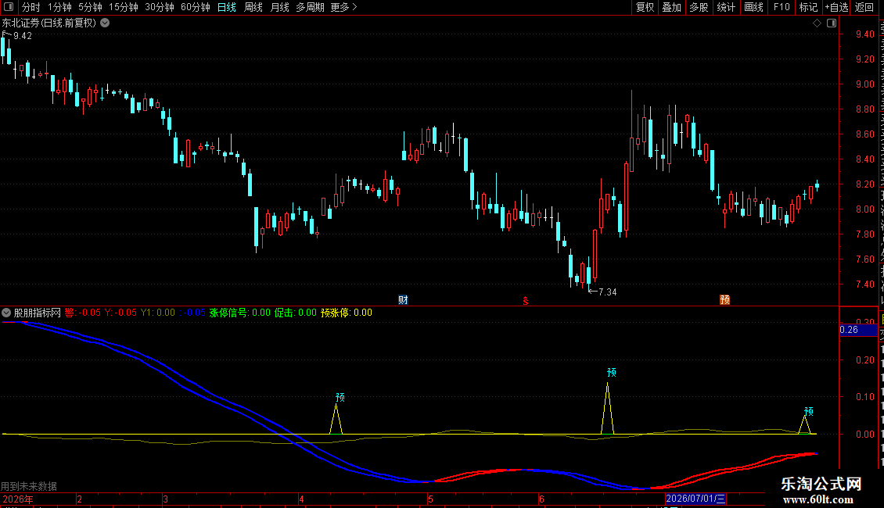Click the 标记 mark button
Viewport: 884px width, 508px height.
coord(808,7)
